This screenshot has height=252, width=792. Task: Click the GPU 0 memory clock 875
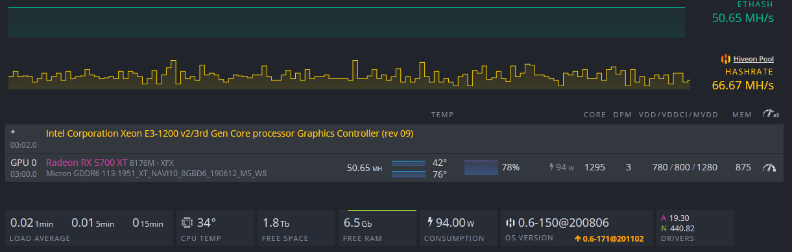(743, 167)
